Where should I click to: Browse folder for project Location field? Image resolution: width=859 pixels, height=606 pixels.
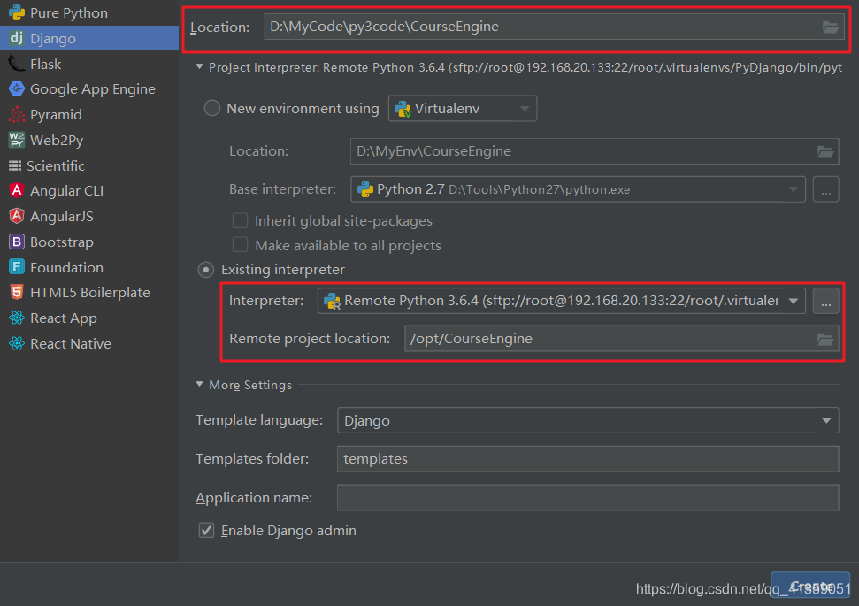(x=831, y=27)
